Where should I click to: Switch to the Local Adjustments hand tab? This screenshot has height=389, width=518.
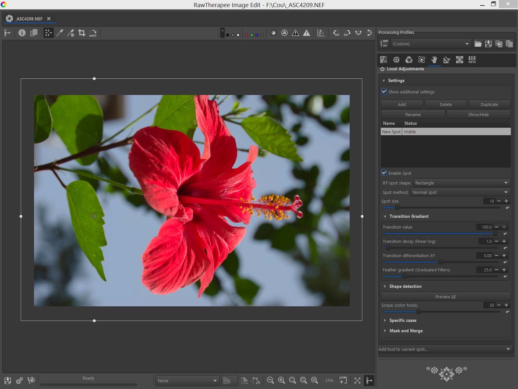(434, 60)
